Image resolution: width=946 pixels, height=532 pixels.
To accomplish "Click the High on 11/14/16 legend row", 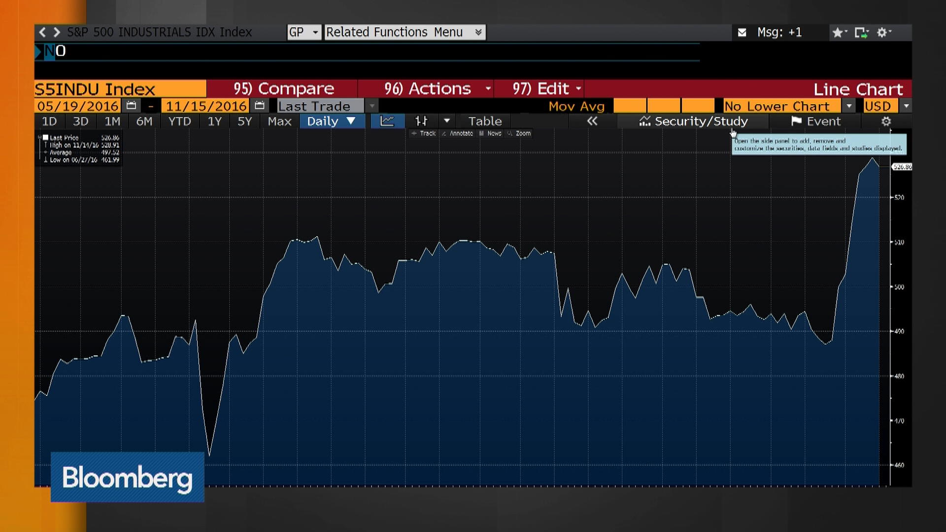I will click(81, 145).
